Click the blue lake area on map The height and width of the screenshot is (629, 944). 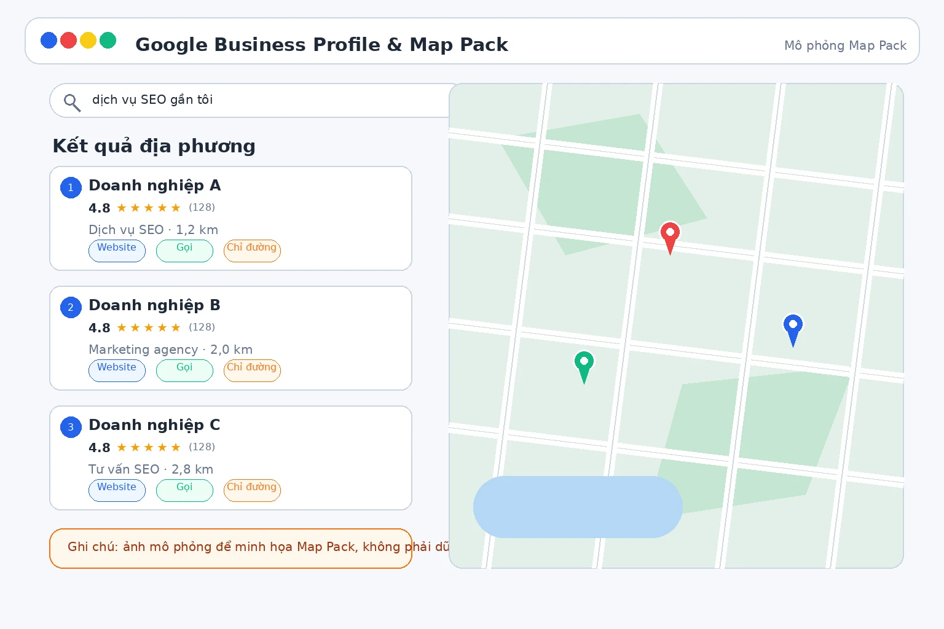tap(578, 507)
